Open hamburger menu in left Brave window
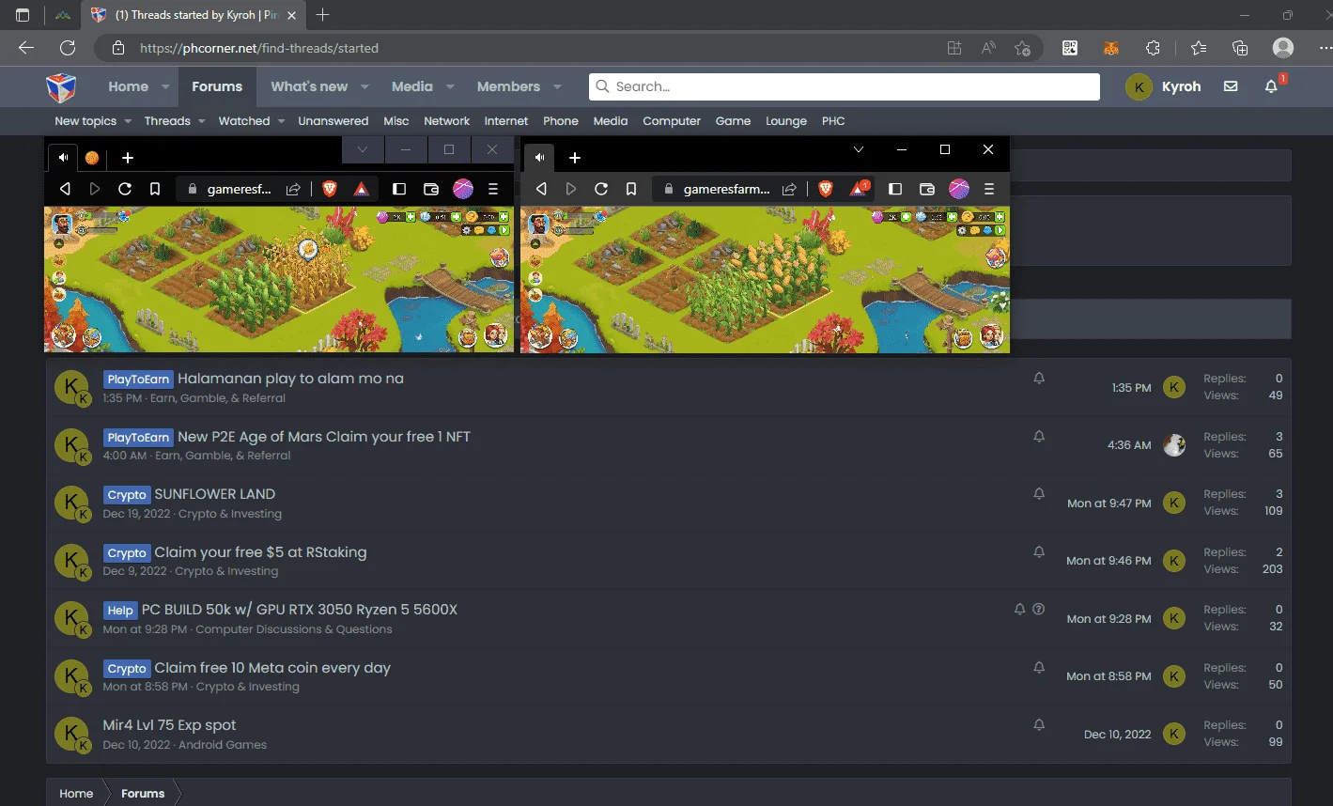This screenshot has width=1333, height=806. [x=493, y=189]
